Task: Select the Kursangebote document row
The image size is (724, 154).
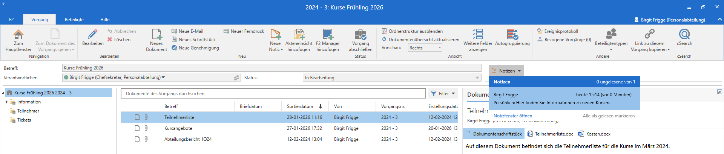Action: click(289, 128)
